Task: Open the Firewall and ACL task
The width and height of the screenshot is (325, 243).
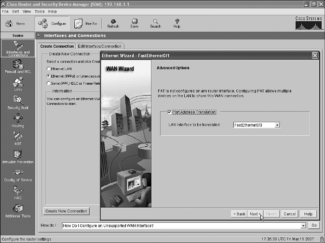Action: 18,66
